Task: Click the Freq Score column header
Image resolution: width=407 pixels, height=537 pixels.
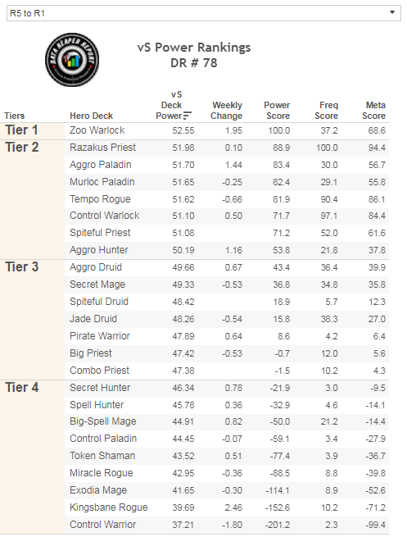Action: (x=326, y=111)
